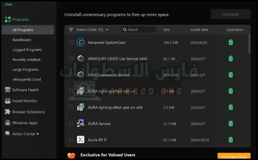Click the AURA lighting effect add-on x64 icon
This screenshot has width=258, height=160.
[81, 107]
